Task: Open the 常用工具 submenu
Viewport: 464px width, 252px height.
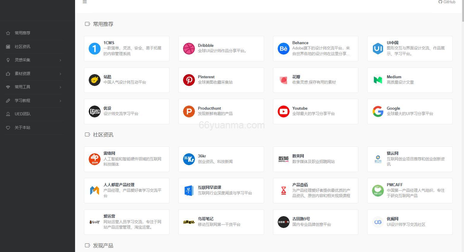Action: pos(23,87)
